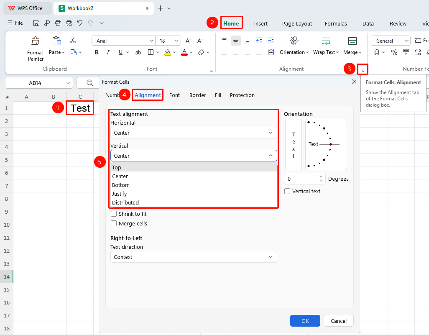
Task: Apply strikethrough formatting
Action: (138, 52)
